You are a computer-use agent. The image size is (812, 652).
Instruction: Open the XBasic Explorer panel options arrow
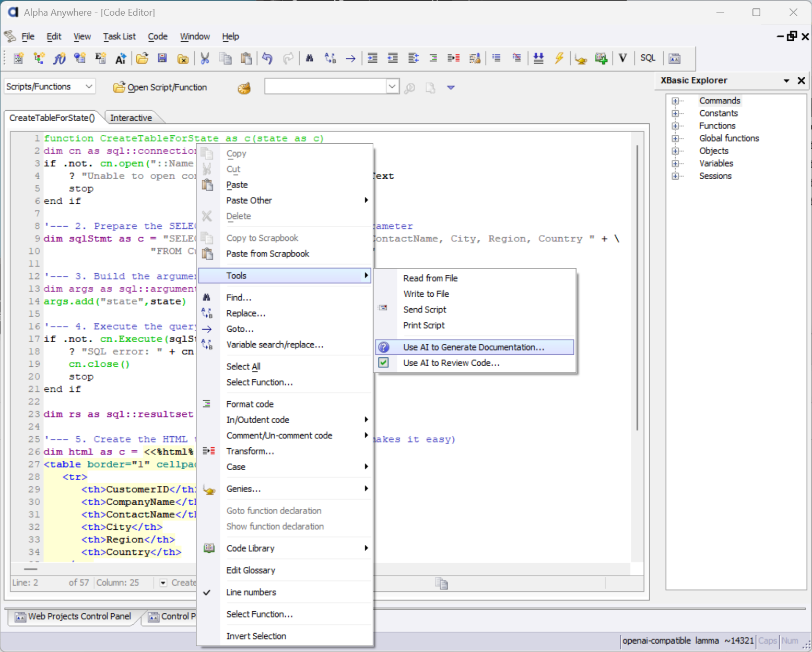tap(786, 80)
